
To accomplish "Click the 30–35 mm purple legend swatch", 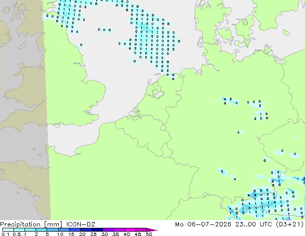I will coord(108,230).
